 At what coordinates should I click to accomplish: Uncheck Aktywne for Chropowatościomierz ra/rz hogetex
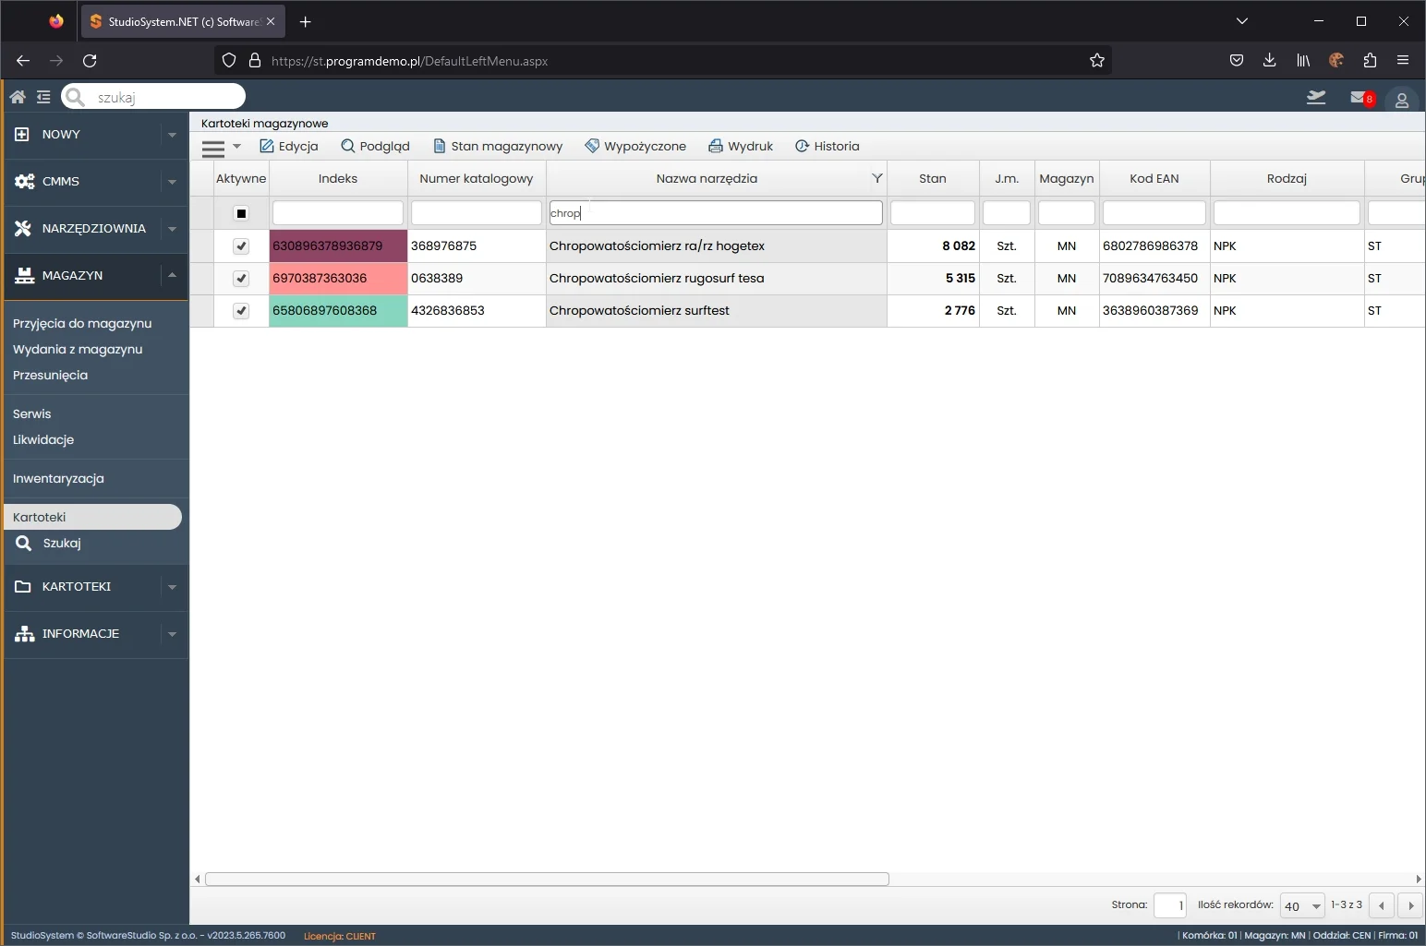(241, 246)
